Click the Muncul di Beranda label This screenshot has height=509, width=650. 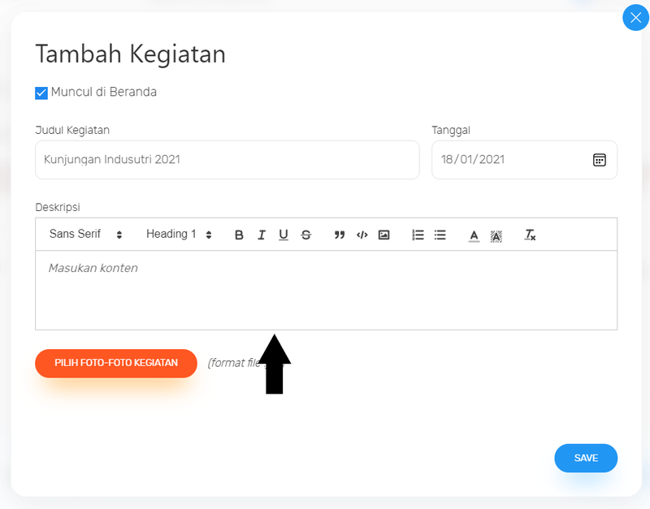click(x=104, y=92)
